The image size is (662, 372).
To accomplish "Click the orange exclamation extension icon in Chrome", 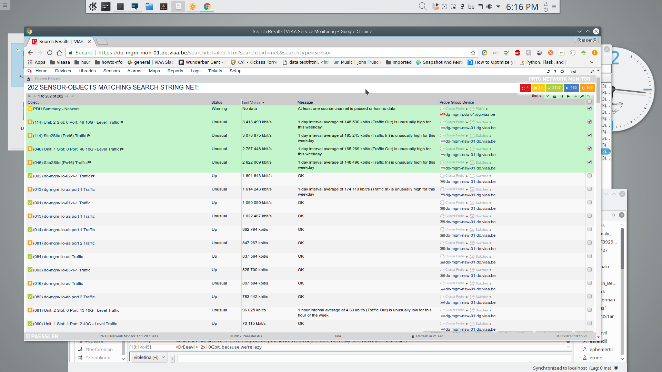I will [x=595, y=53].
